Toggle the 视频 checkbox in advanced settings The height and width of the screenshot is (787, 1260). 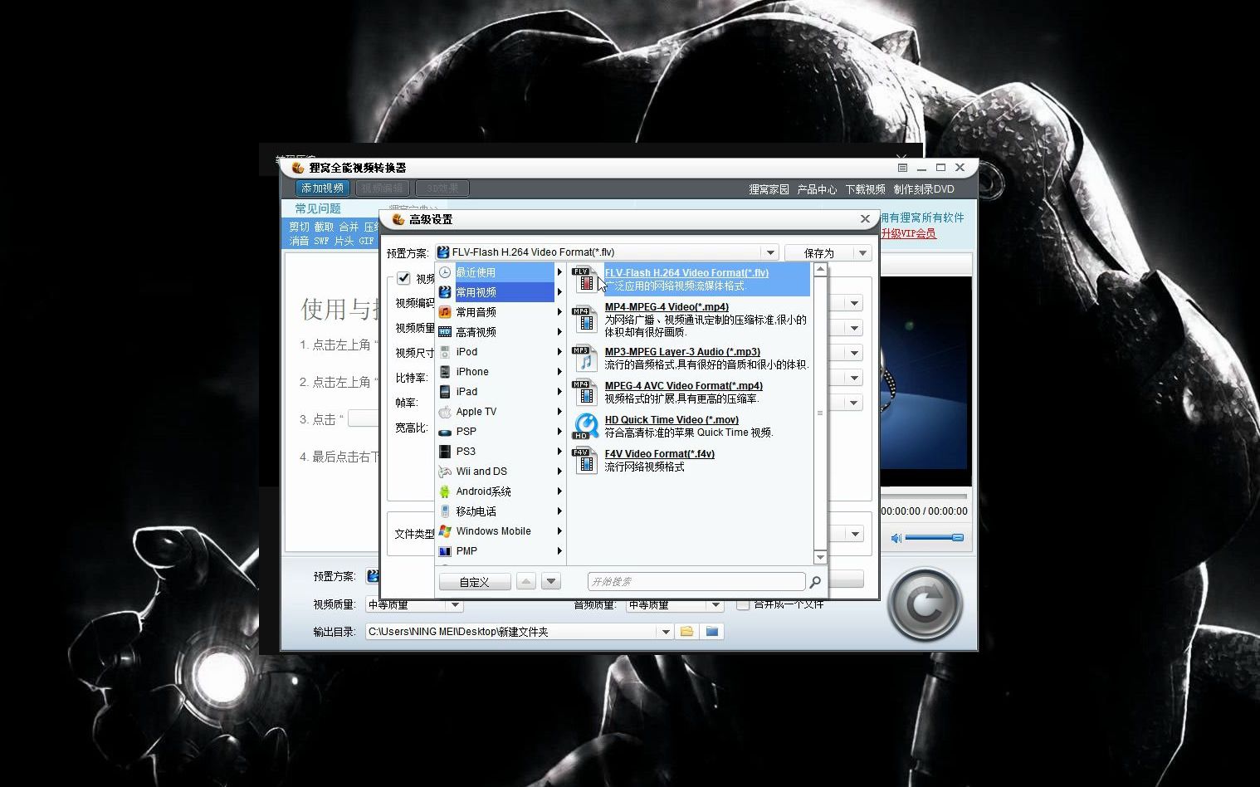pos(403,278)
